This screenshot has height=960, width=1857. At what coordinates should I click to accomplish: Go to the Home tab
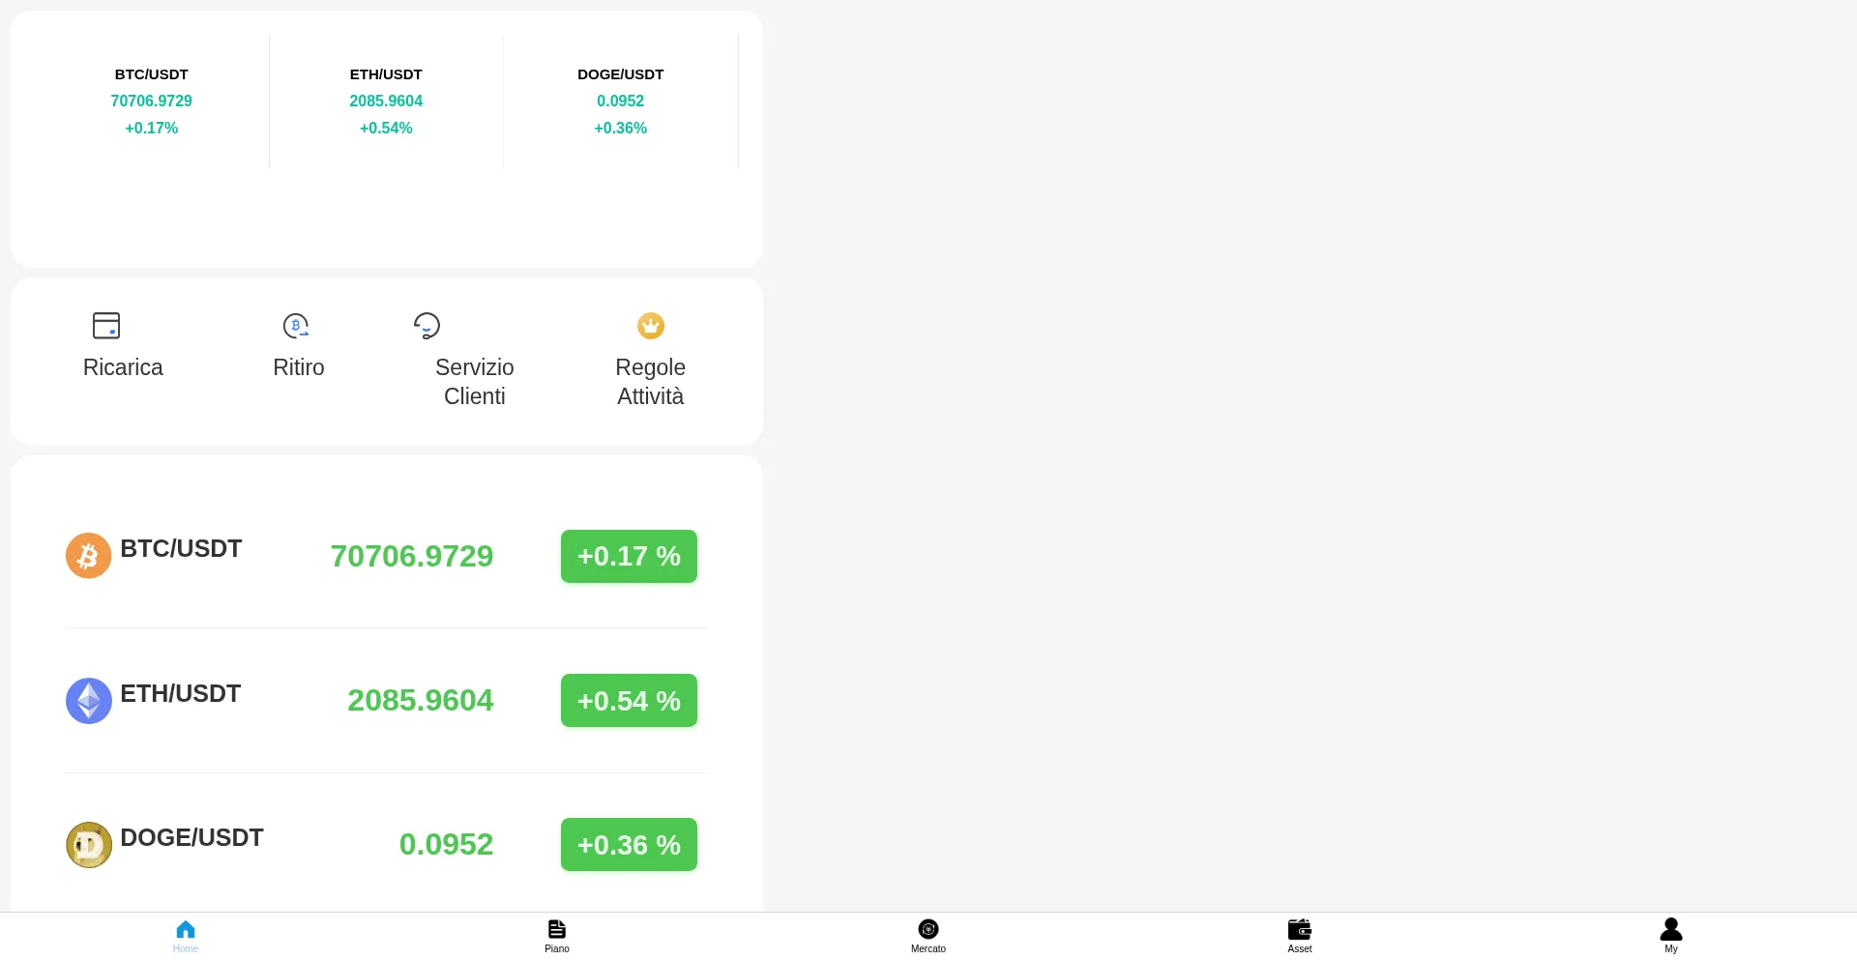(186, 936)
